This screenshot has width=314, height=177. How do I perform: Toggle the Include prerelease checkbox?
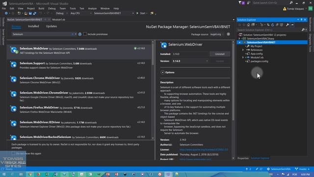(x=85, y=34)
